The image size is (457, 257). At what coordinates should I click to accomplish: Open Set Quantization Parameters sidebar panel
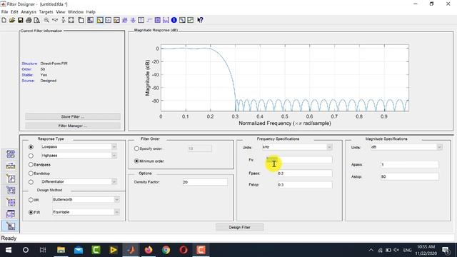coord(11,178)
